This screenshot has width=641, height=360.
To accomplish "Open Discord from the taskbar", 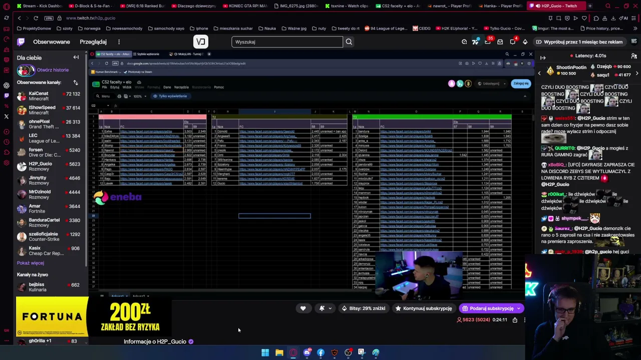I will tap(307, 352).
